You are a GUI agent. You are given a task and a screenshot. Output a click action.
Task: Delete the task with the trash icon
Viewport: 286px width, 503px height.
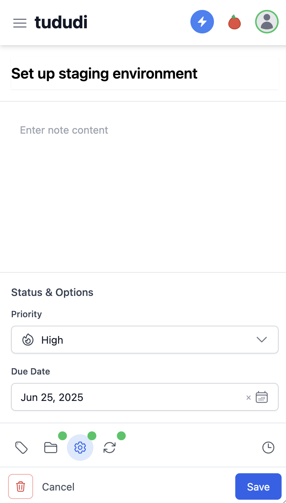point(20,486)
